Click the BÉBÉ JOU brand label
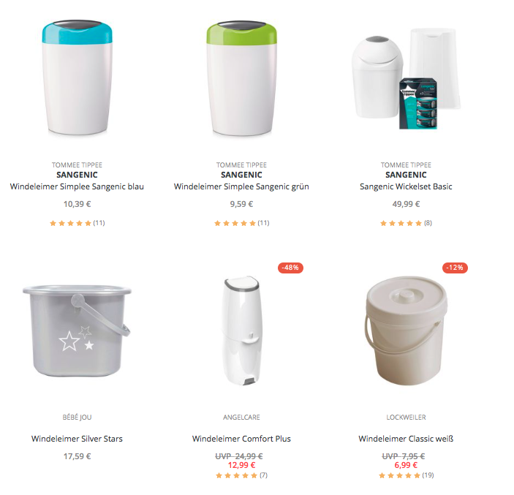Image resolution: width=514 pixels, height=495 pixels. (77, 417)
